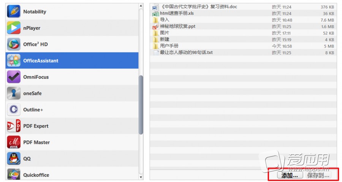Viewport: 342px width, 182px height.
Task: Select PDF Master in the app list
Action: tap(72, 142)
